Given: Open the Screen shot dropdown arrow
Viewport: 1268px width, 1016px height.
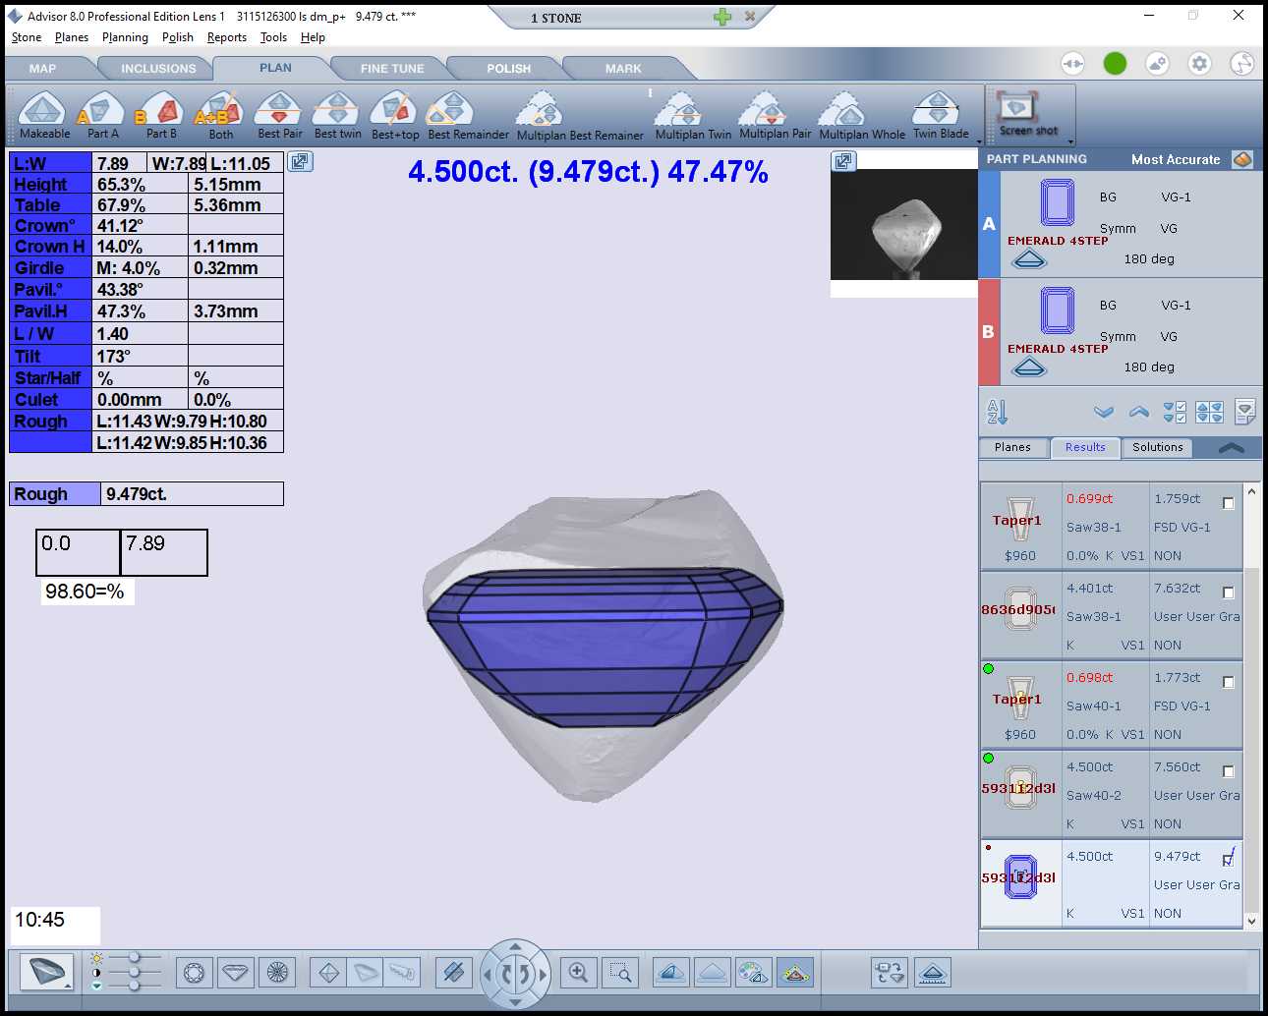Looking at the screenshot, I should coord(1070,141).
